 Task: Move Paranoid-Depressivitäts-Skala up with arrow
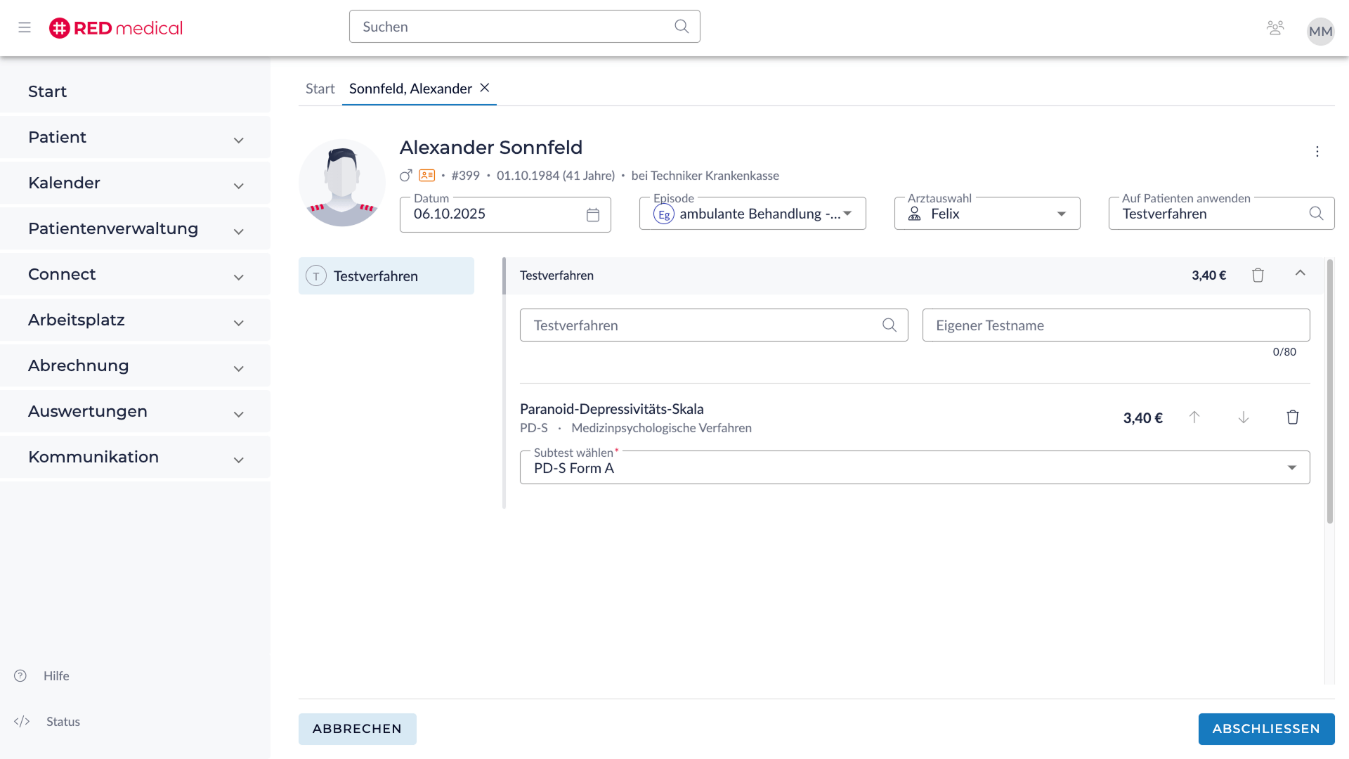point(1194,417)
